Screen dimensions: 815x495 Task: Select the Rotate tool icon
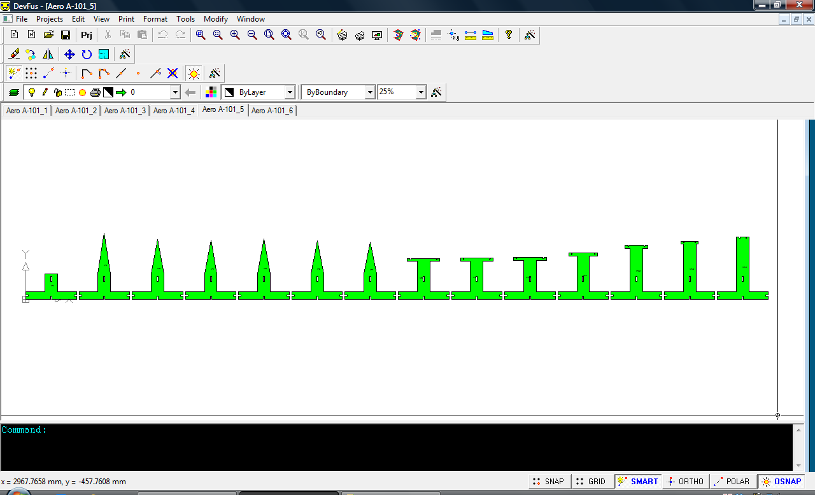pyautogui.click(x=87, y=54)
